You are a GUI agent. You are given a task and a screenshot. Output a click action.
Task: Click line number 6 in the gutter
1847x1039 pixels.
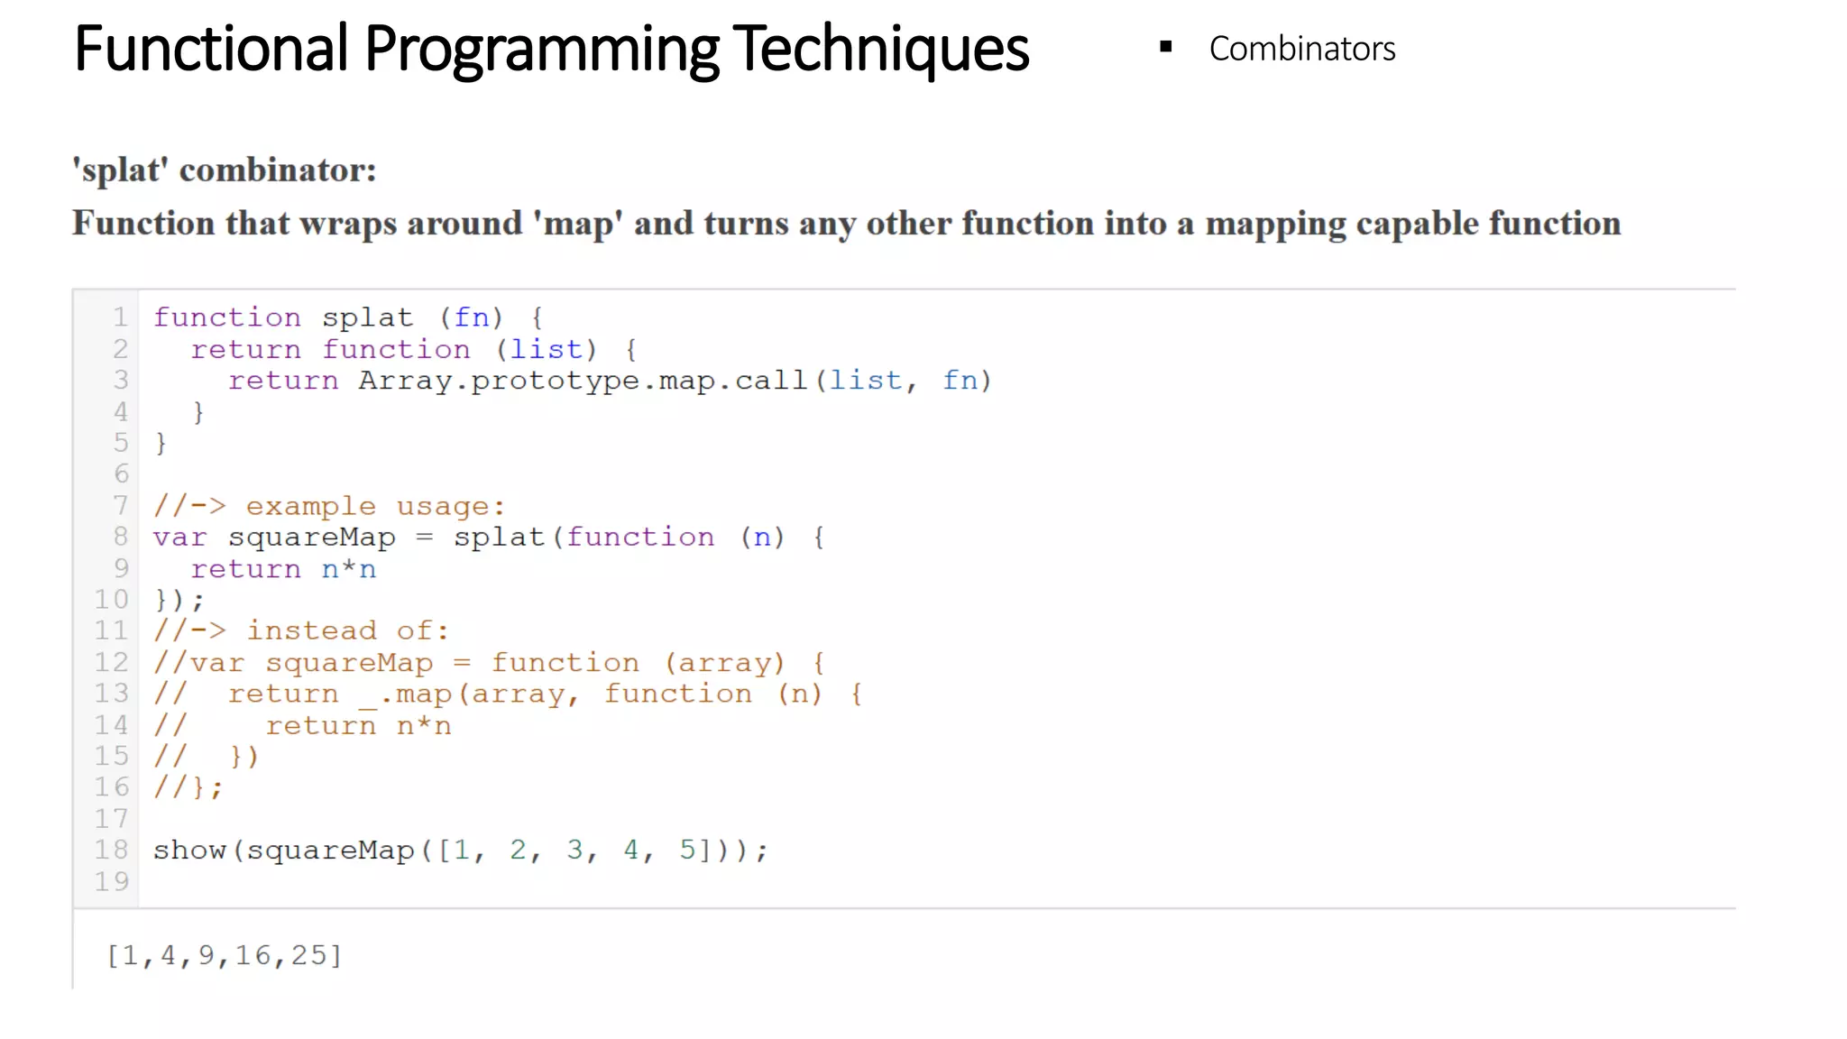(120, 474)
